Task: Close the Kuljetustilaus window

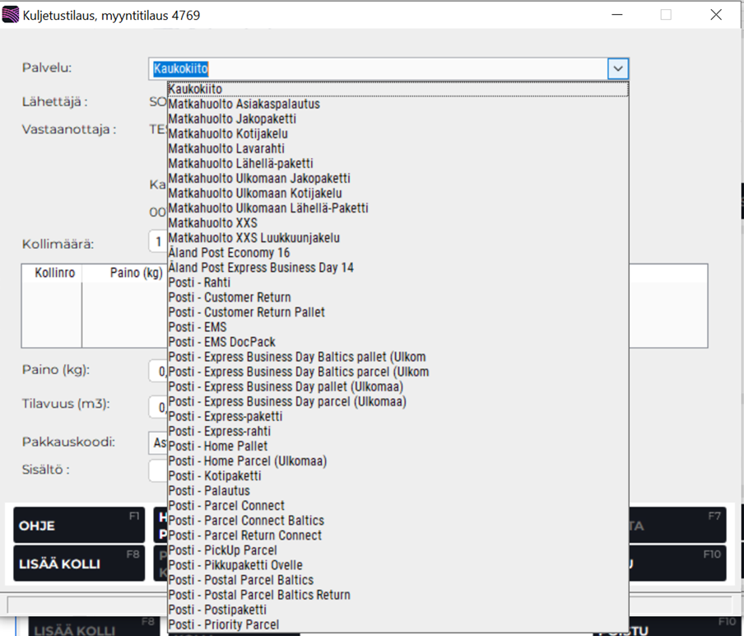Action: [x=715, y=15]
